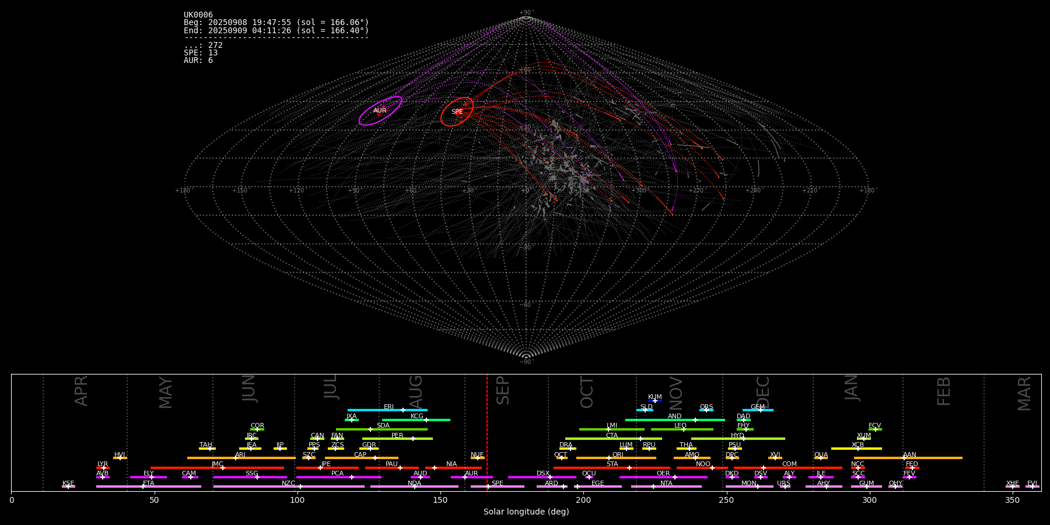Select the SPE shower bar in timeline
Viewport: 1050px width, 525px height.
point(498,487)
